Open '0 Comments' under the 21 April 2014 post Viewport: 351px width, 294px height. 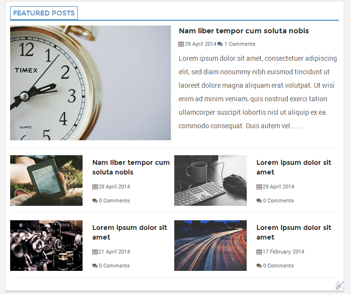tap(114, 266)
